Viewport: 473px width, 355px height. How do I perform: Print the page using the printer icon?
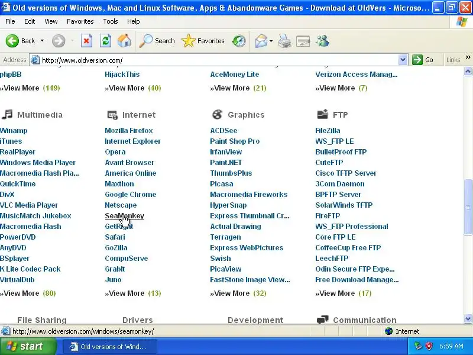coord(284,41)
